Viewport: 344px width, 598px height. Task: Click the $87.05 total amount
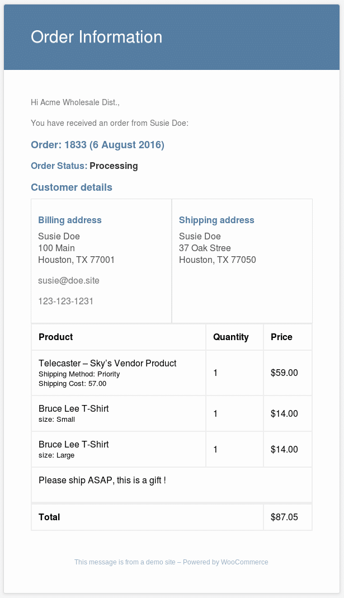pyautogui.click(x=284, y=517)
